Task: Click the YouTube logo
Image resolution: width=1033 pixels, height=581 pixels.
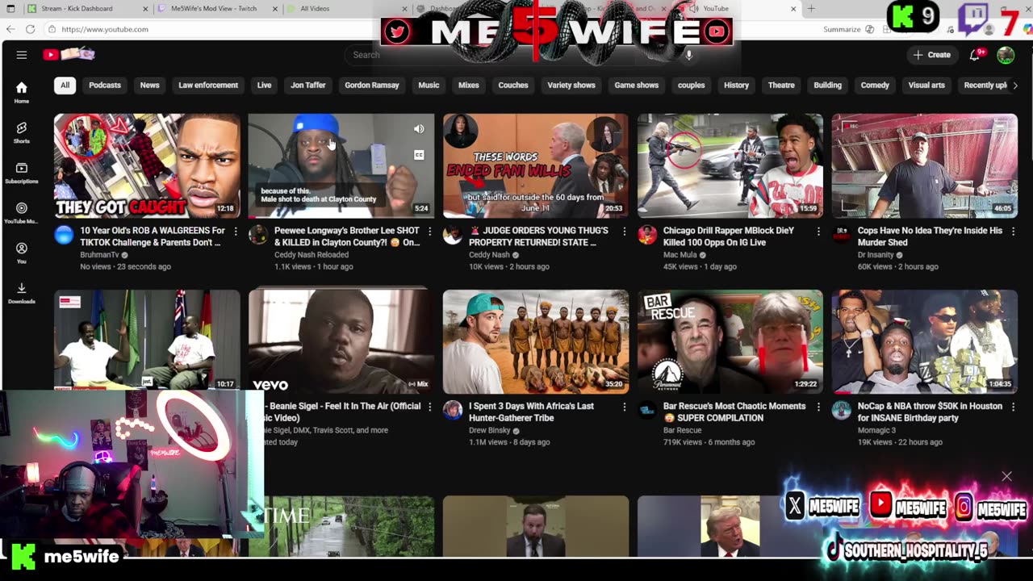Action: (x=69, y=55)
